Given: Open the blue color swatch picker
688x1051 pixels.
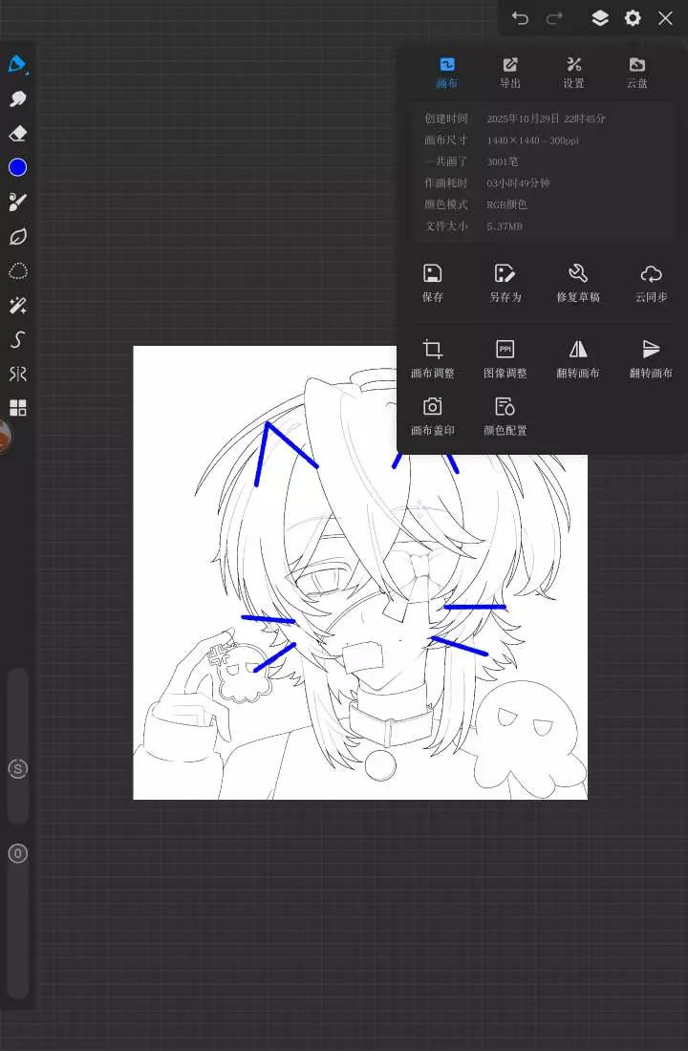Looking at the screenshot, I should point(17,167).
